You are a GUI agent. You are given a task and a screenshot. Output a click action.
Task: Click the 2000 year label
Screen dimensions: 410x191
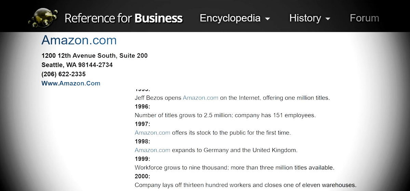coord(142,176)
